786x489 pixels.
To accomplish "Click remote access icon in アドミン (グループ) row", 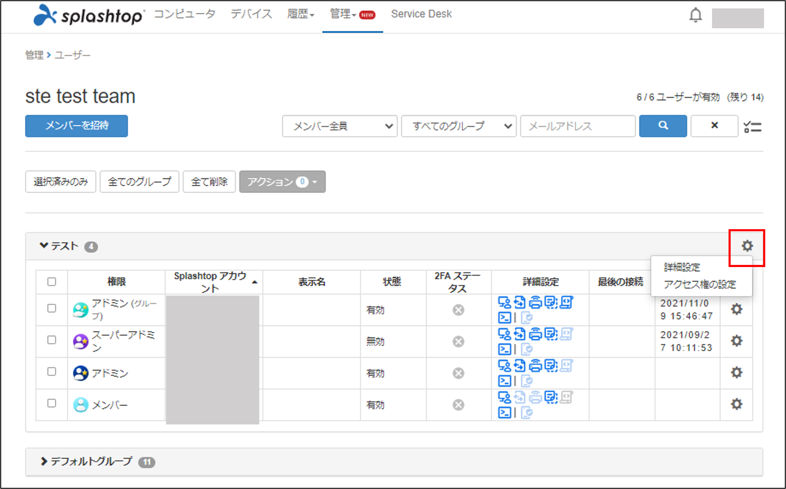I will pyautogui.click(x=504, y=303).
